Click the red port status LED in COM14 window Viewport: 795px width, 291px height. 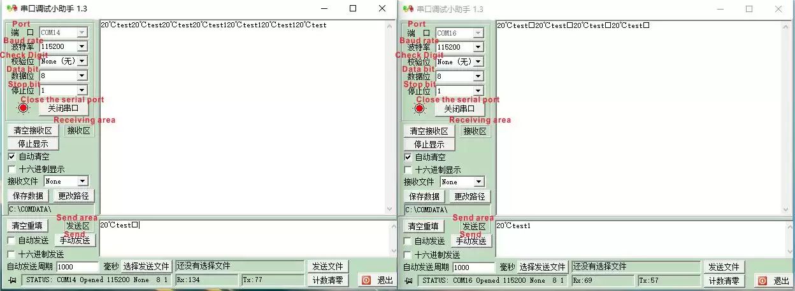24,108
